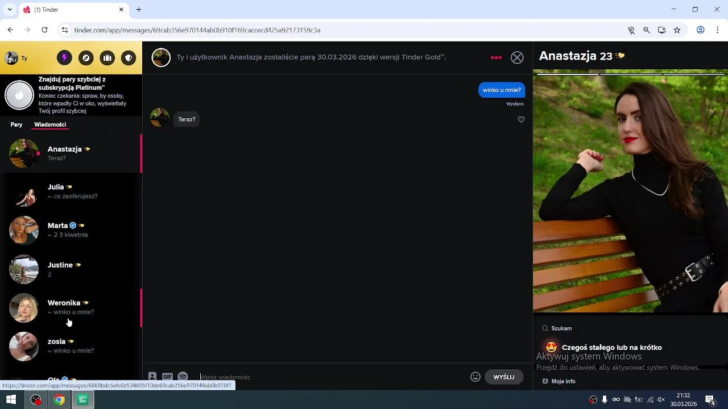Open the Tinder Boost lightning icon
Viewport: 728px width, 409px height.
pos(64,58)
